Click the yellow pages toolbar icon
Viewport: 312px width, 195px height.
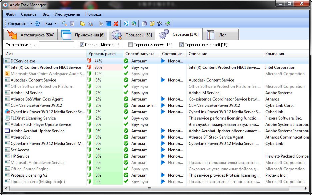click(152, 24)
